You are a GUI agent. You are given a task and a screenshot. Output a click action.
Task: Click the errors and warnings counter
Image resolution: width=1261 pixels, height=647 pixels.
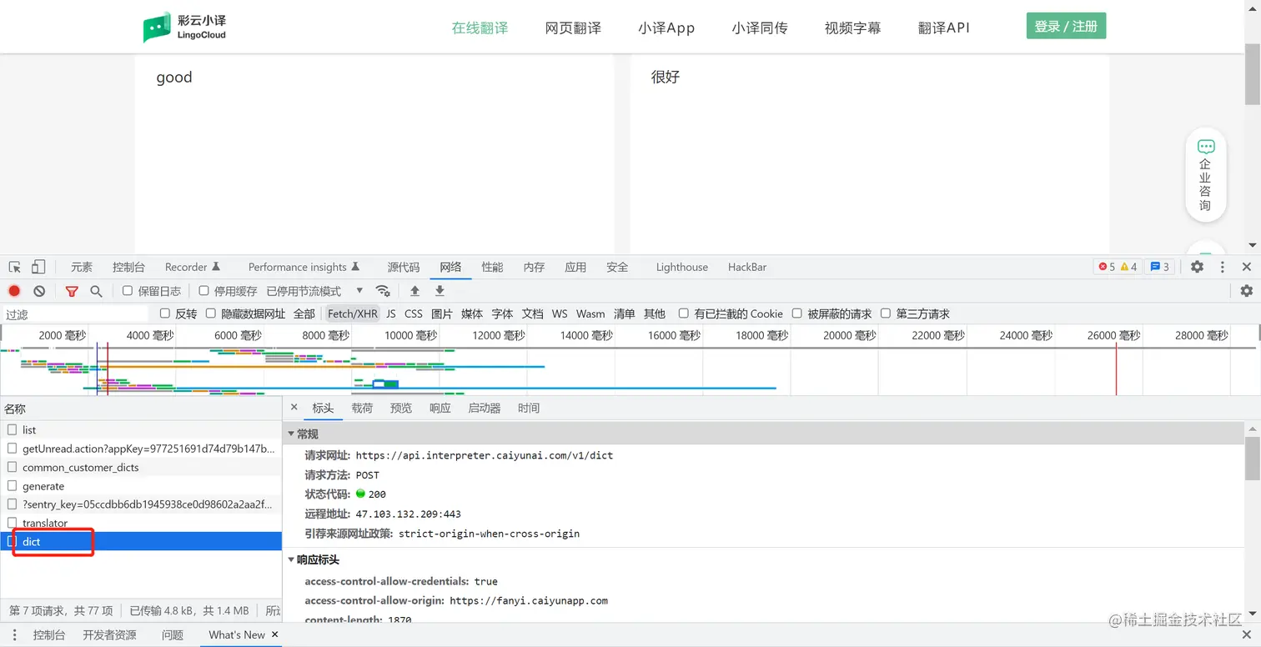point(1118,267)
